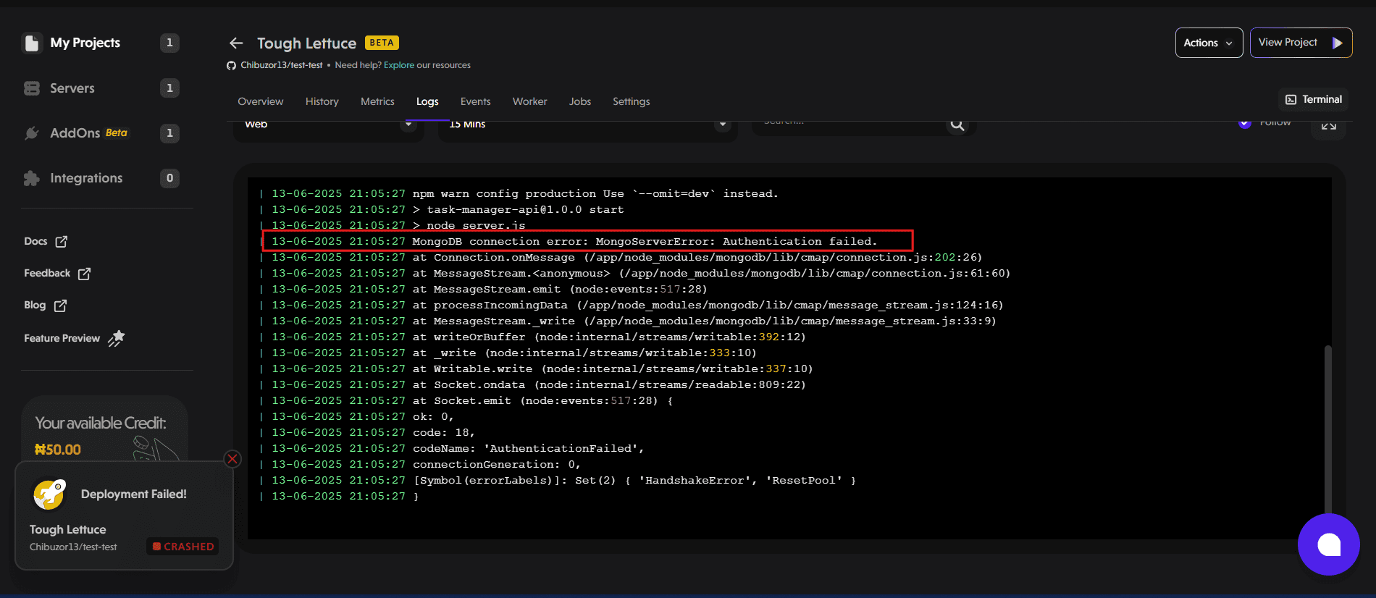The image size is (1376, 598).
Task: Click the Blog external link icon
Action: click(x=60, y=306)
